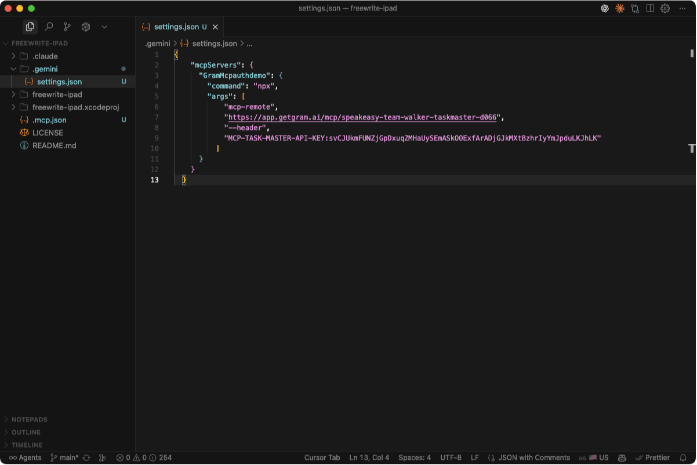This screenshot has width=697, height=465.
Task: Open Cursor AI chat with the orange icon
Action: 620,8
